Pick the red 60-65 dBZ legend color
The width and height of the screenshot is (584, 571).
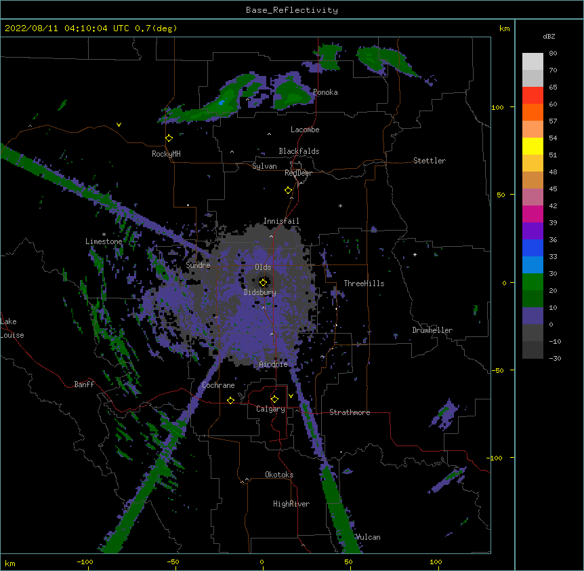(x=533, y=96)
